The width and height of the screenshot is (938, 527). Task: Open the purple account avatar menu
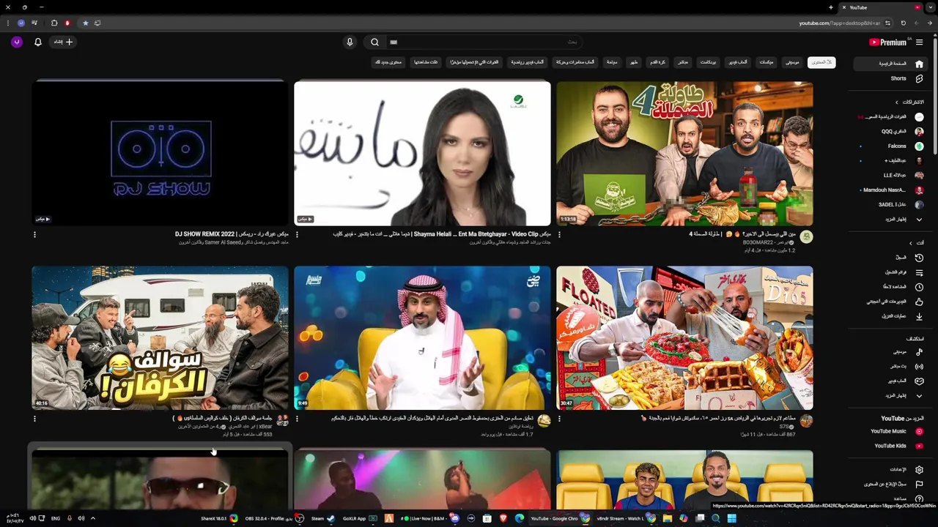pyautogui.click(x=17, y=42)
